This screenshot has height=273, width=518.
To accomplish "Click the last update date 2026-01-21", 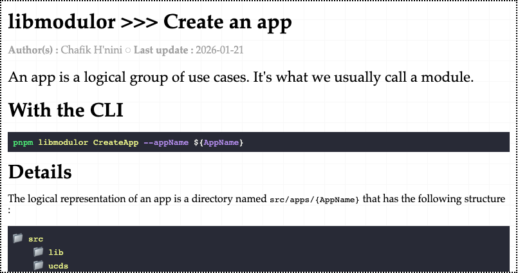I will point(219,50).
